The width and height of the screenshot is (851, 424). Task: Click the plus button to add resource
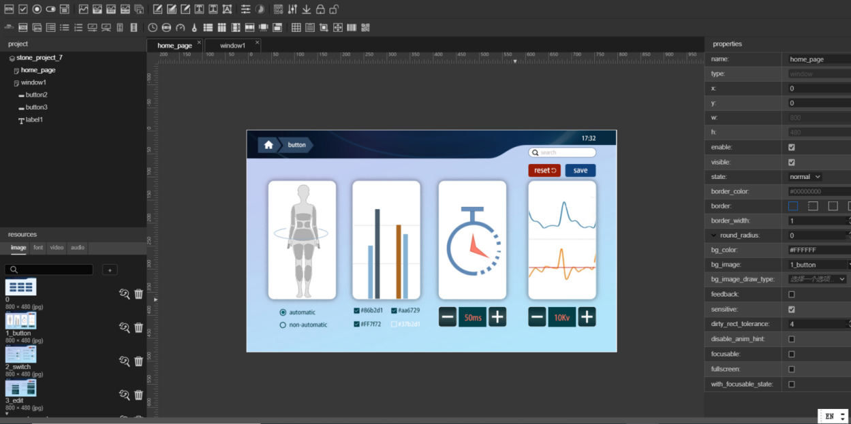[x=110, y=270]
